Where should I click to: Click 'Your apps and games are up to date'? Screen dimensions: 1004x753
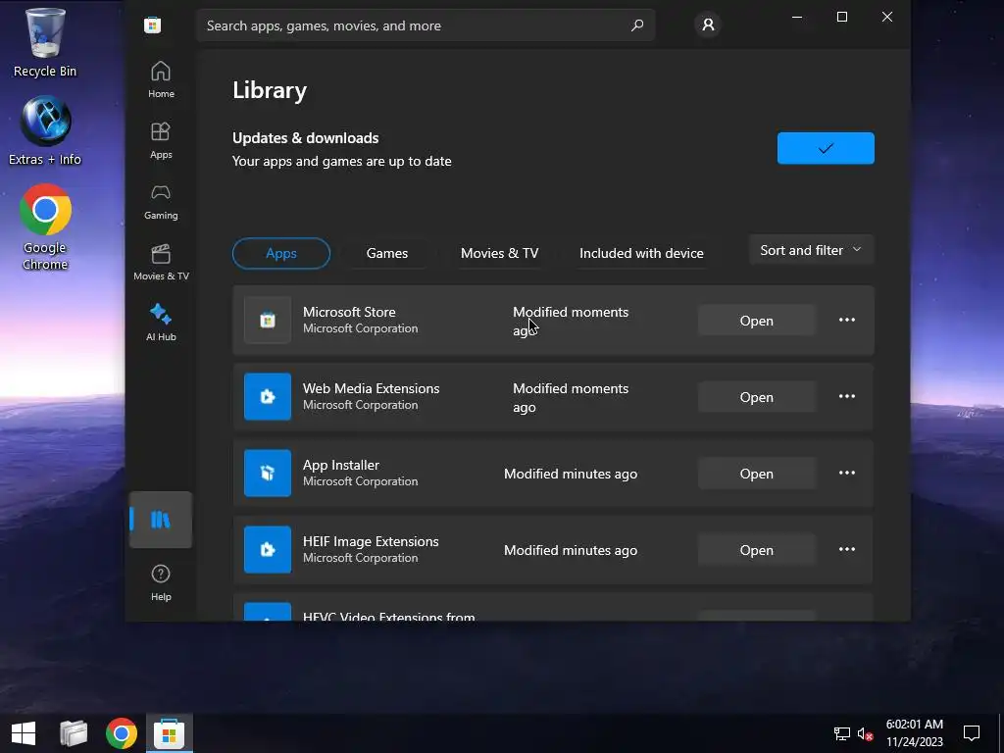pyautogui.click(x=342, y=162)
